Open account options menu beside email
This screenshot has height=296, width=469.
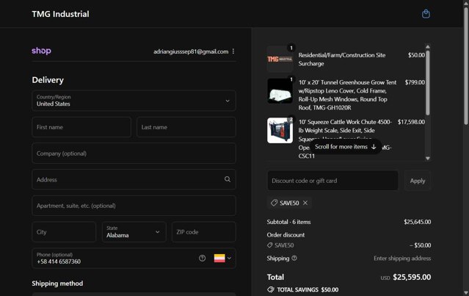(233, 51)
